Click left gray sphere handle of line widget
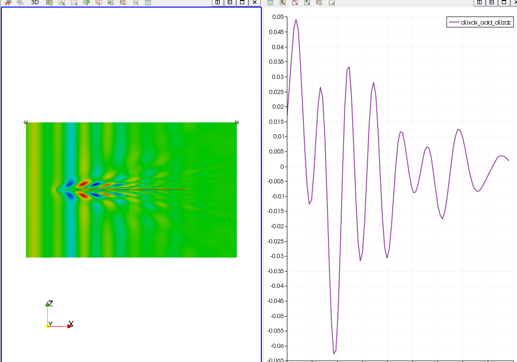Viewport: 517px width, 362px height. point(26,122)
